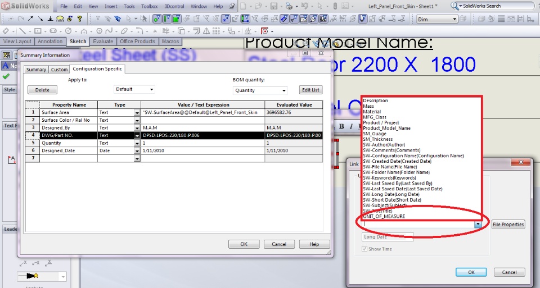Select the Smart Dimension sketch tool
540x288 pixels.
(x=6, y=31)
